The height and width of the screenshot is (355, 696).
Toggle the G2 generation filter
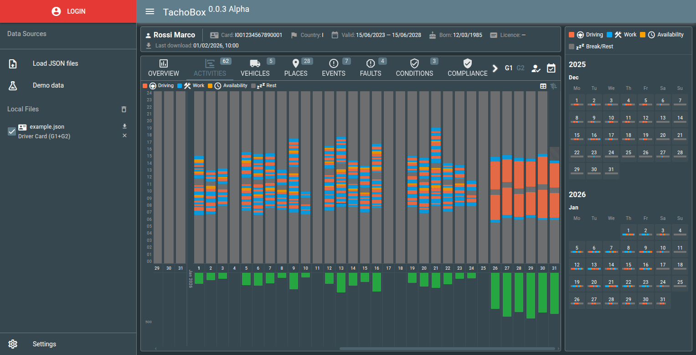pyautogui.click(x=521, y=68)
